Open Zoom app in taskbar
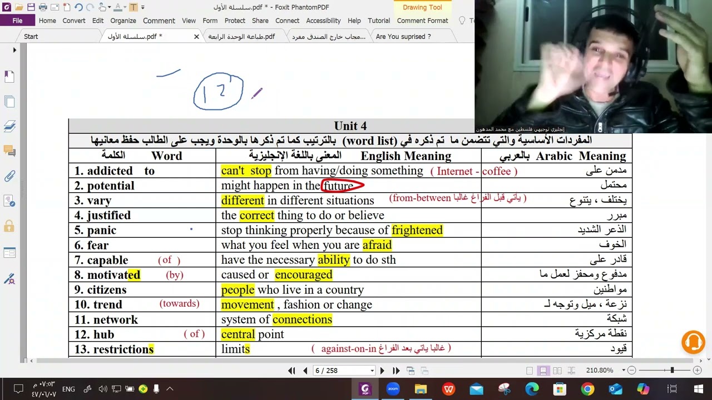This screenshot has width=712, height=400. tap(393, 389)
